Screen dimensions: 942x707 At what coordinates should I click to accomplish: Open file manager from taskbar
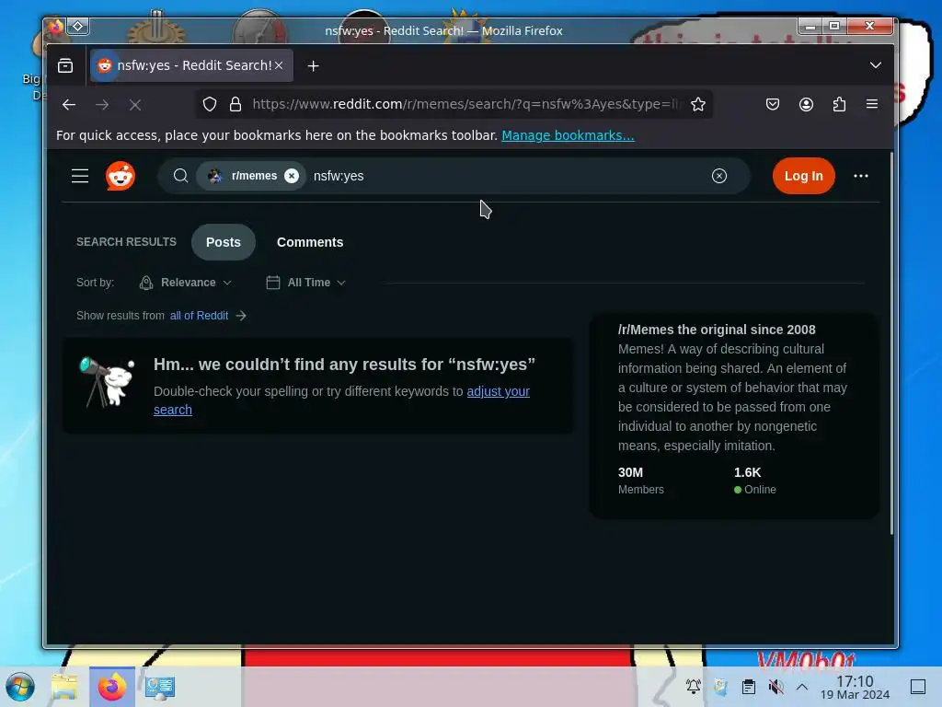(64, 687)
